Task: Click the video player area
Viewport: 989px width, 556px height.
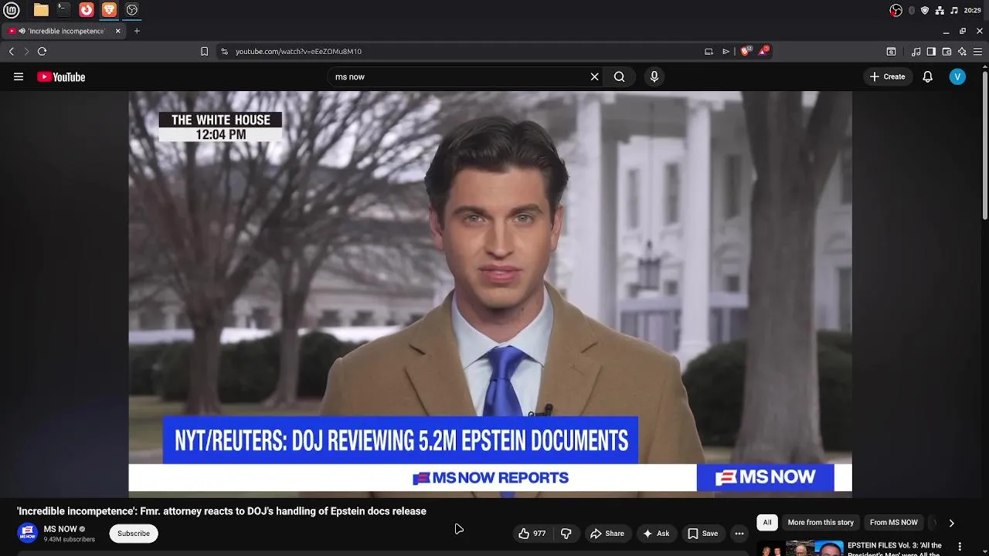Action: pyautogui.click(x=490, y=293)
